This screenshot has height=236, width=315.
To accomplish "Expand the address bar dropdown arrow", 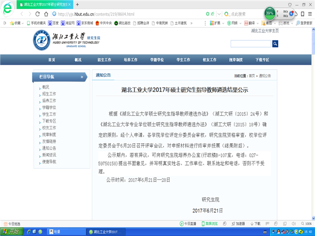I will (x=219, y=14).
